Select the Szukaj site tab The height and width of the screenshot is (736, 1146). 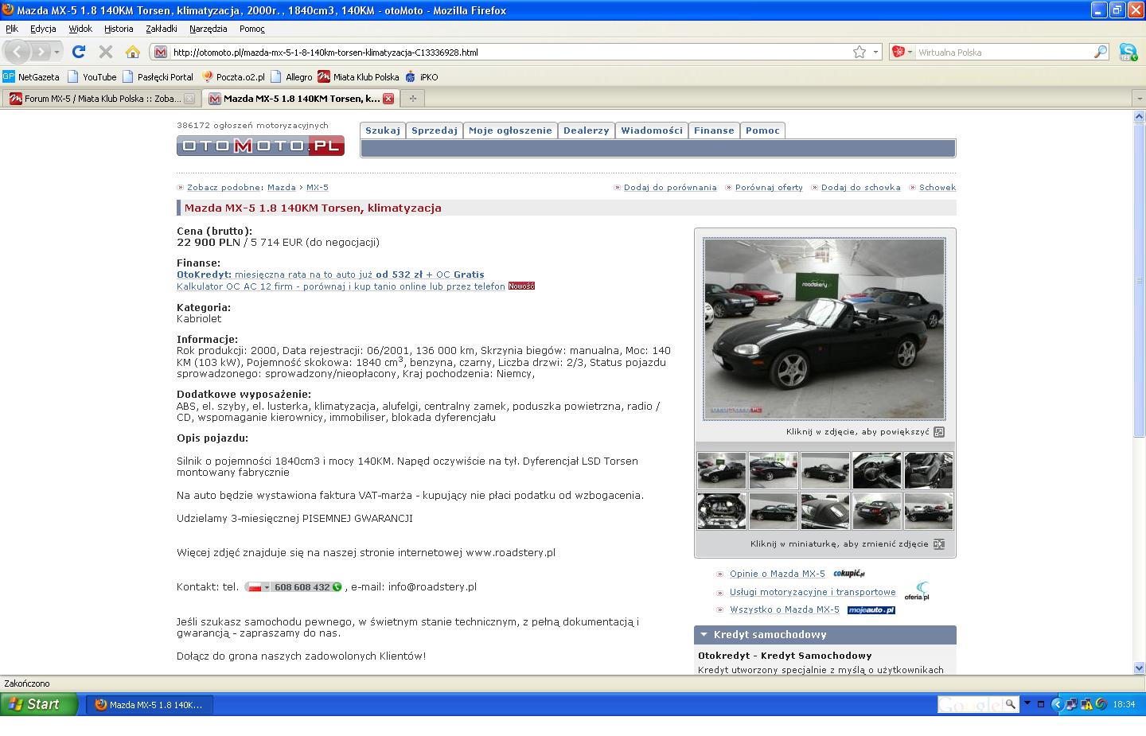tap(383, 130)
